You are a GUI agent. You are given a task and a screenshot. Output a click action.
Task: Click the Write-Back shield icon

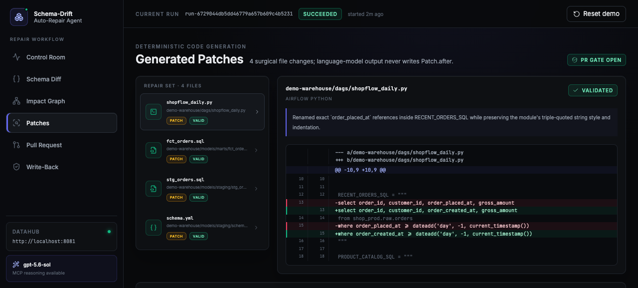point(16,167)
